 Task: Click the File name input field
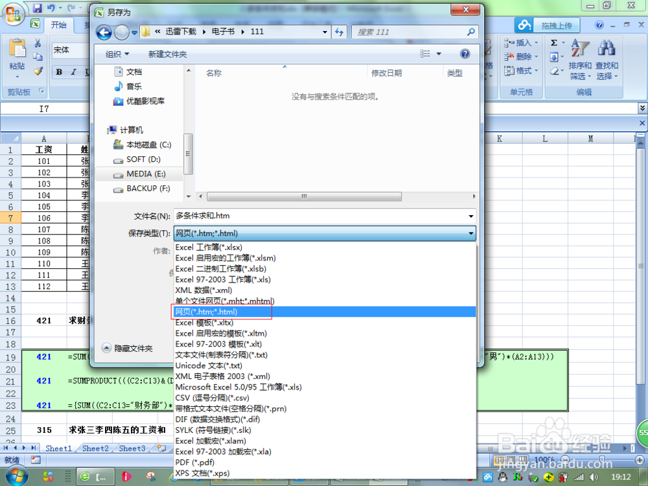[x=319, y=216]
